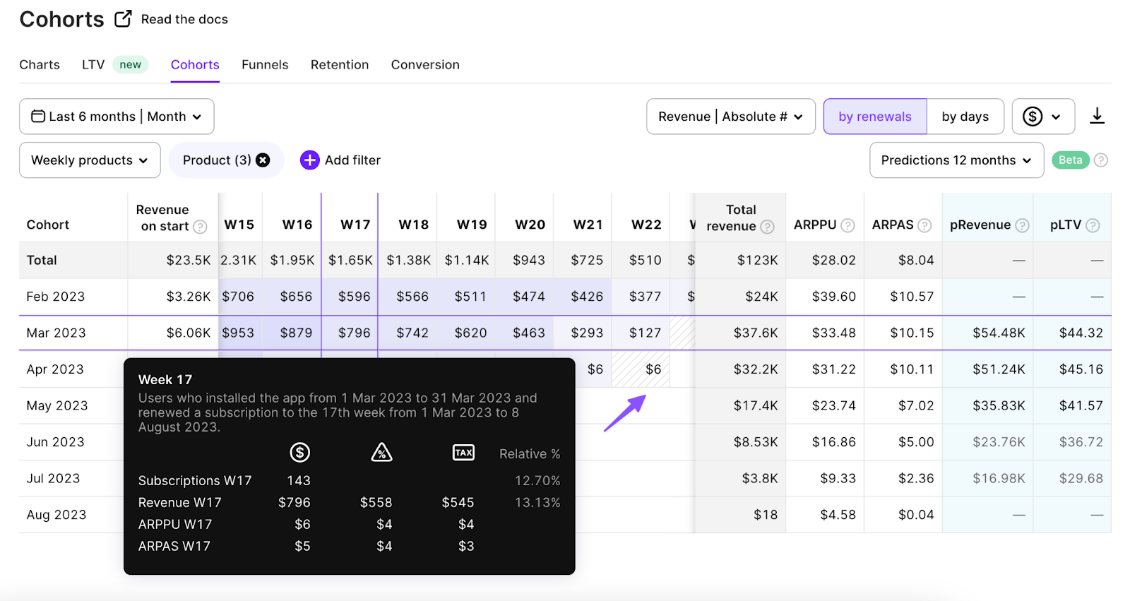Click the plus icon for Add filter

pyautogui.click(x=309, y=160)
